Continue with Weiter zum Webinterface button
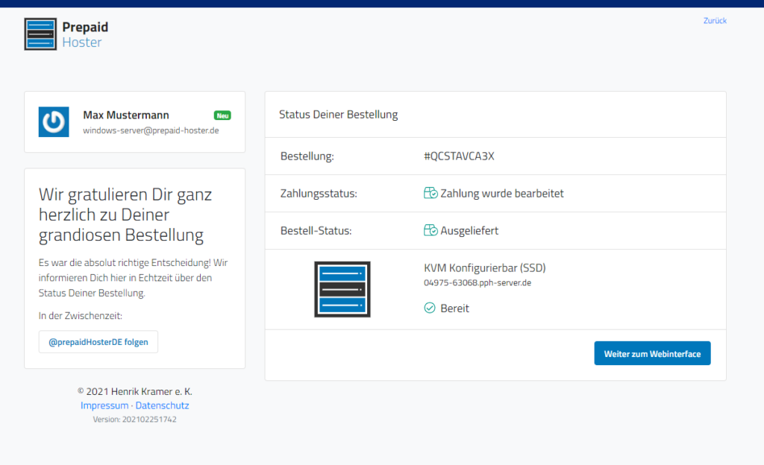Image resolution: width=764 pixels, height=465 pixels. [652, 354]
